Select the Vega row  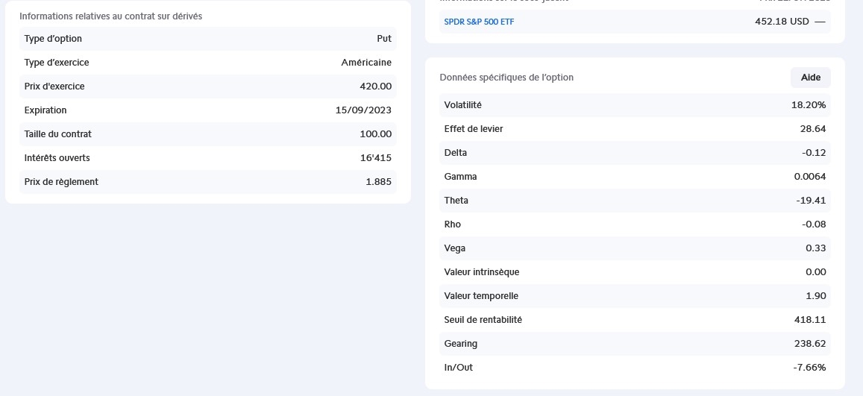(x=635, y=248)
